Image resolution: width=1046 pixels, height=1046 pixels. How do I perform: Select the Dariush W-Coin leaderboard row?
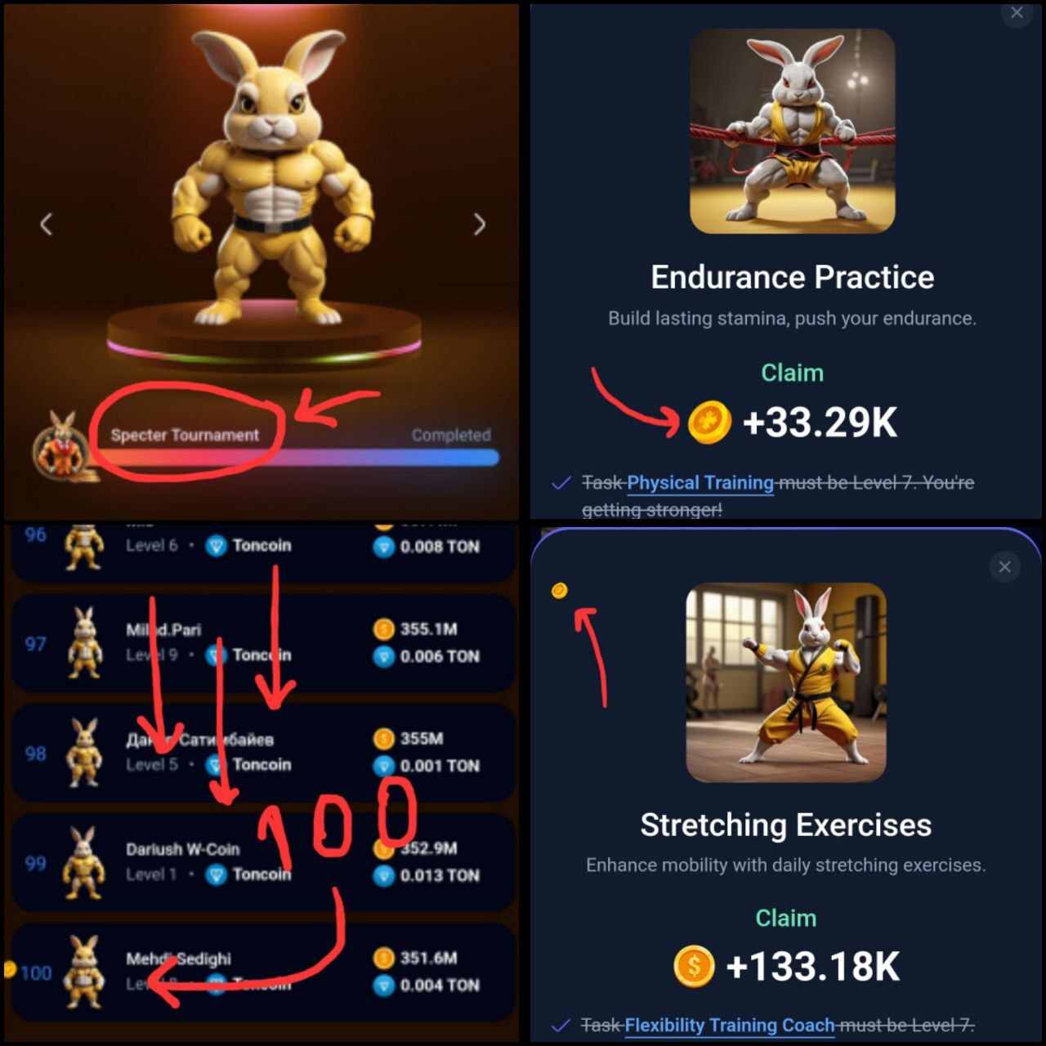pyautogui.click(x=263, y=862)
